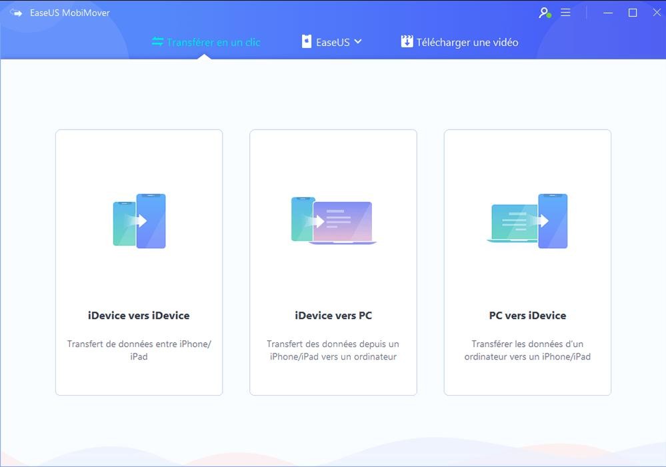Select the iDevice vers iDevice title

click(139, 316)
